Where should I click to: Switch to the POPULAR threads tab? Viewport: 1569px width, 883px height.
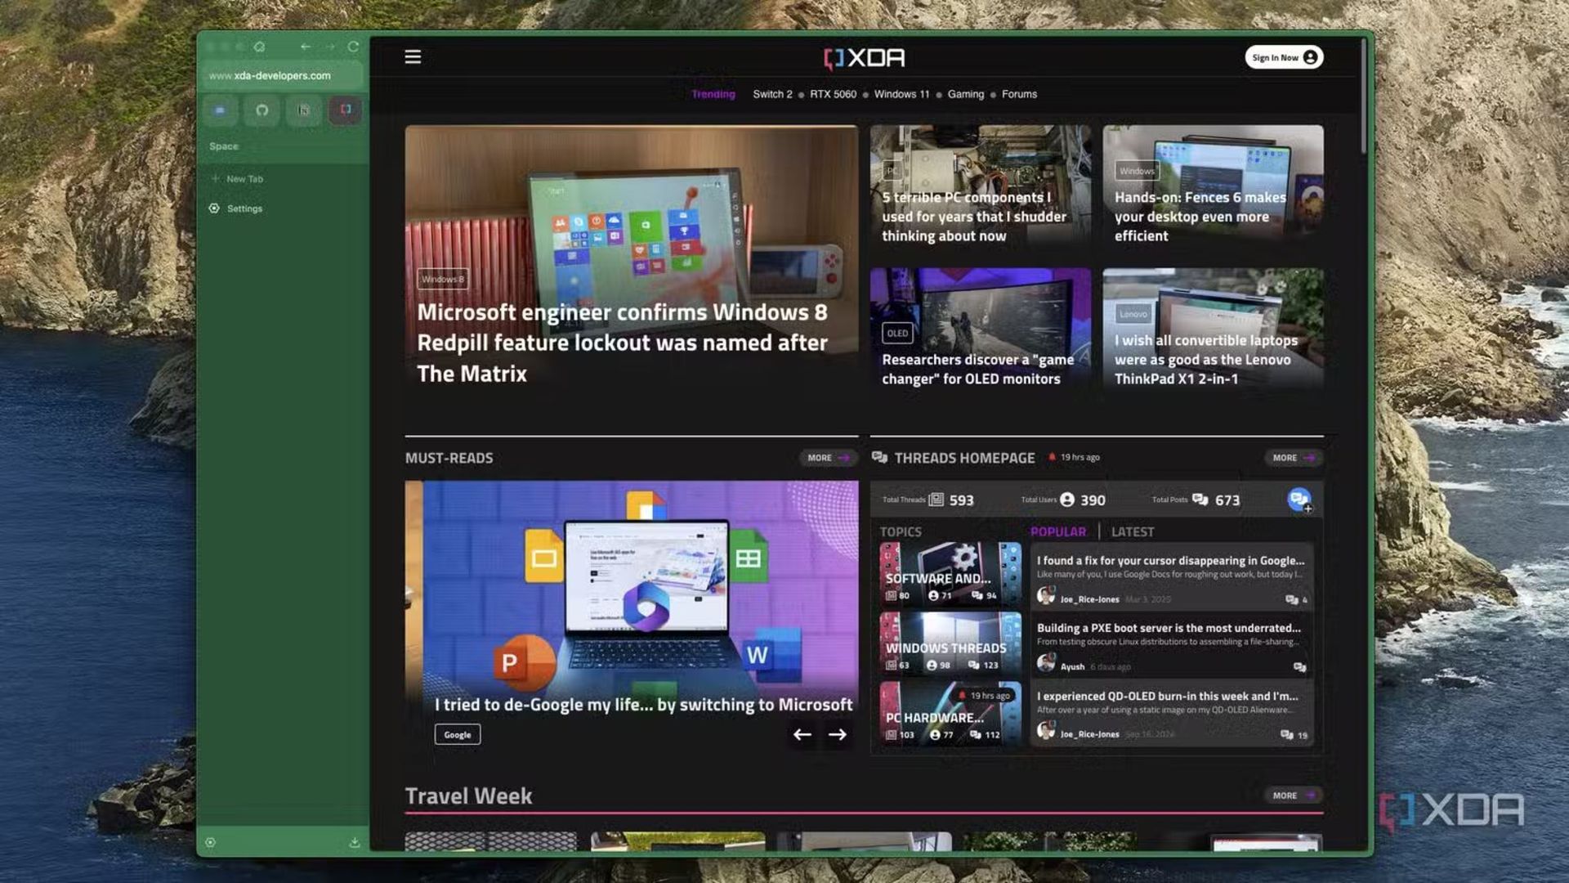click(1058, 531)
